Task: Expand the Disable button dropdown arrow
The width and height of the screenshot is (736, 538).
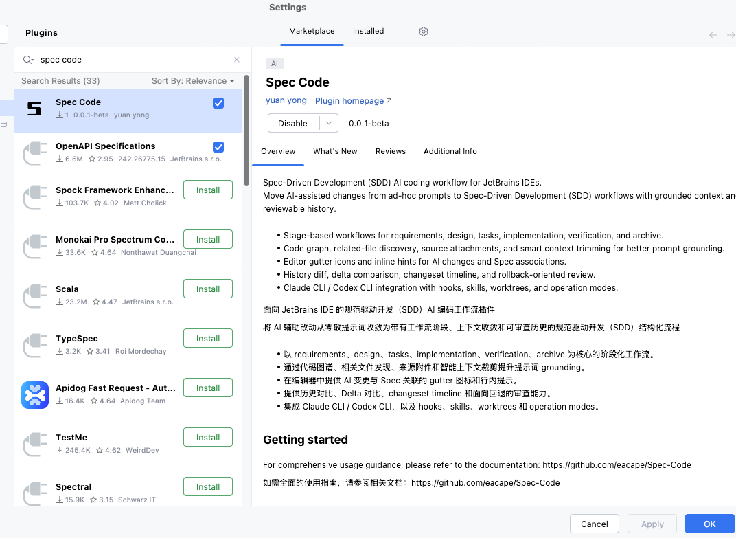Action: pos(329,123)
